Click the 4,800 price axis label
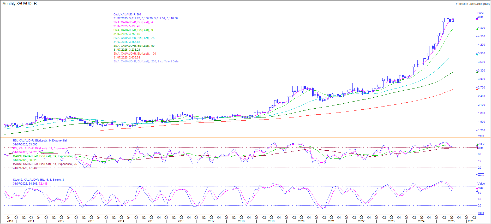491x224 pixels. click(482, 28)
